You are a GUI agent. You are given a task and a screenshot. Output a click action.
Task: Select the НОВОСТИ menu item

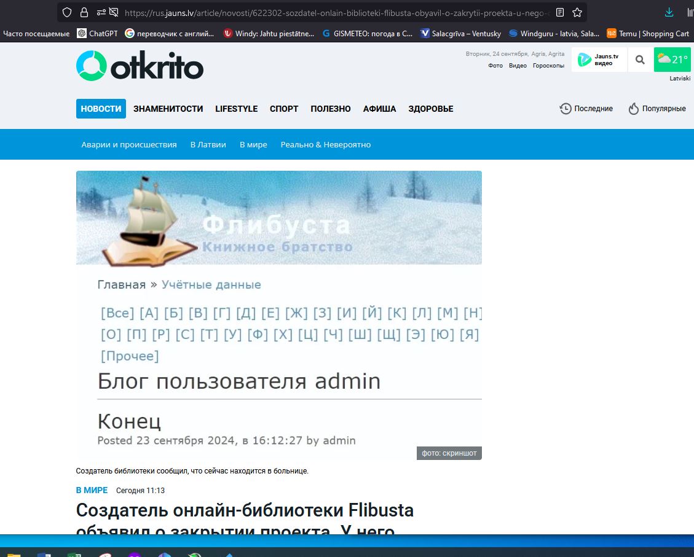point(101,109)
